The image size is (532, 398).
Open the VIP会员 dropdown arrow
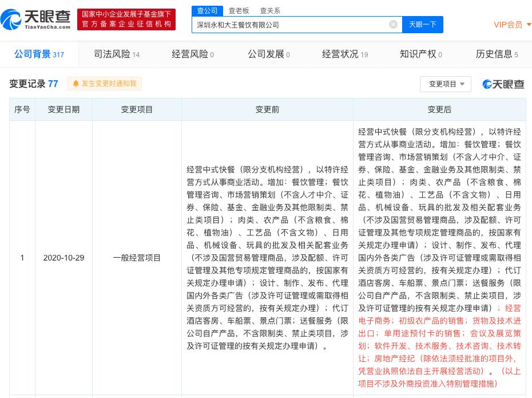click(529, 25)
